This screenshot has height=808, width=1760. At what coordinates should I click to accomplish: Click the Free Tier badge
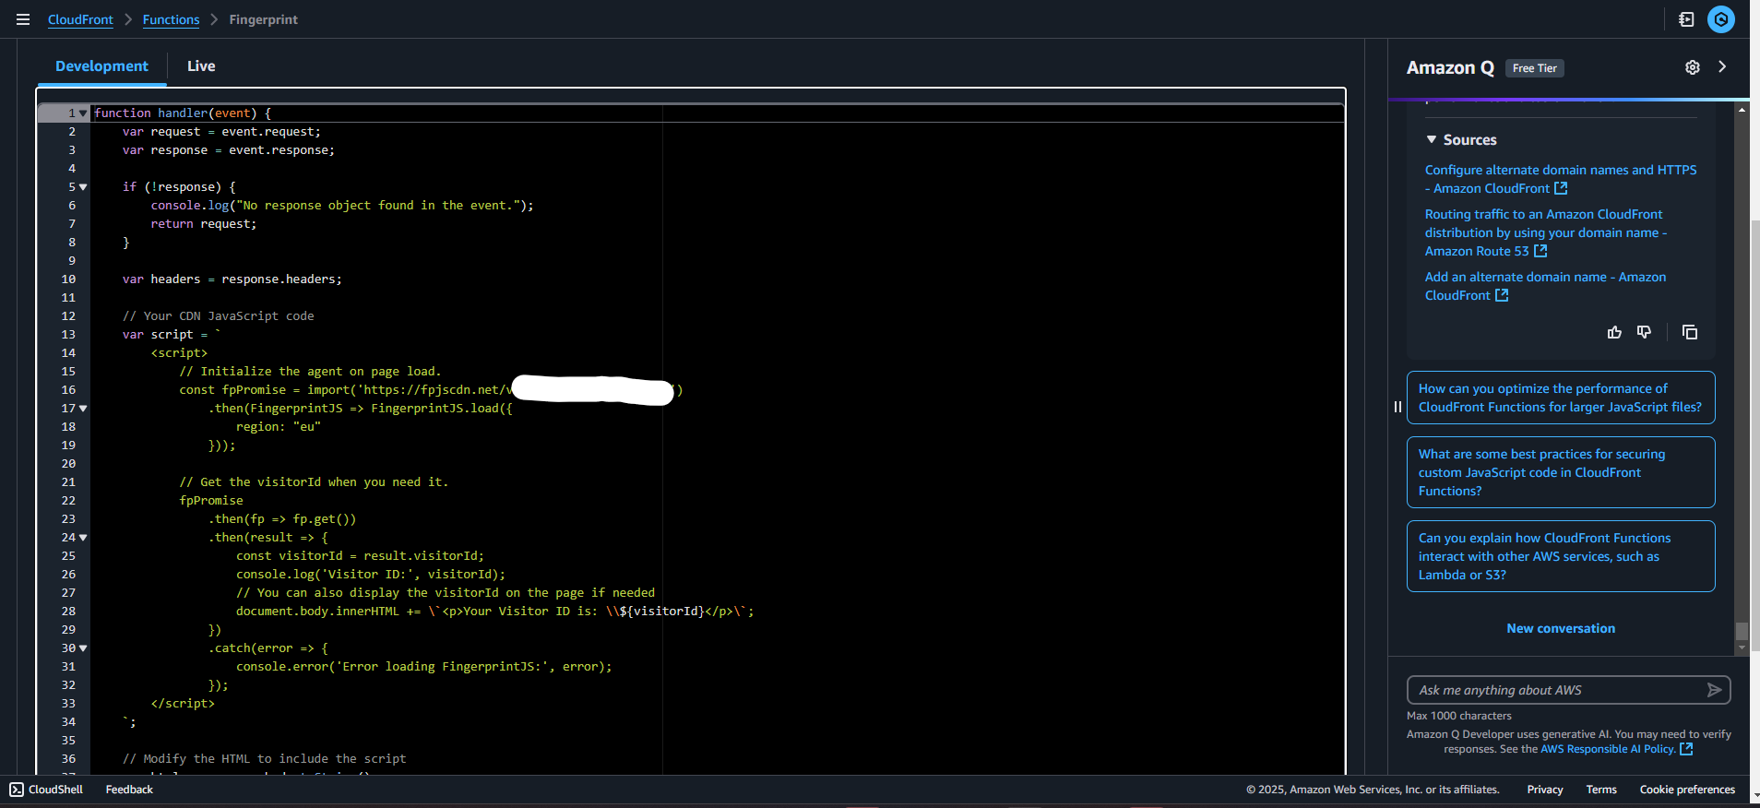coord(1535,68)
